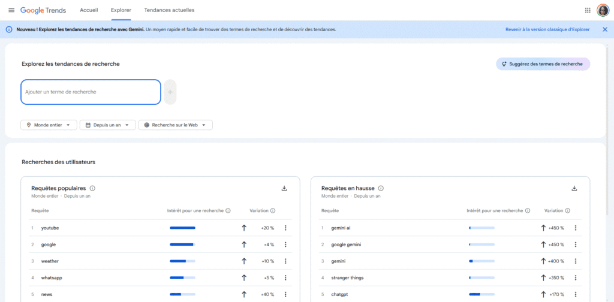This screenshot has height=302, width=614.
Task: Click the chatgpt interest bar
Action: click(481, 294)
